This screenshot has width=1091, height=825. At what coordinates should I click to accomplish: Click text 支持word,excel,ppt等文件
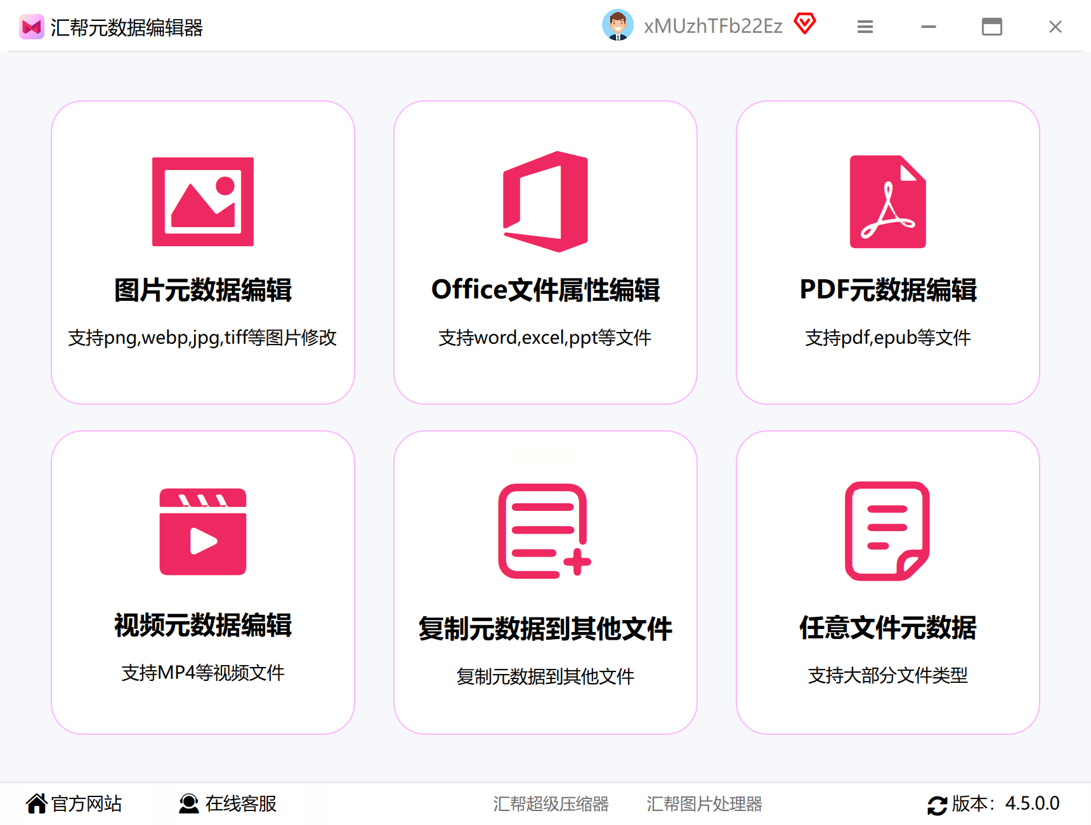(545, 338)
